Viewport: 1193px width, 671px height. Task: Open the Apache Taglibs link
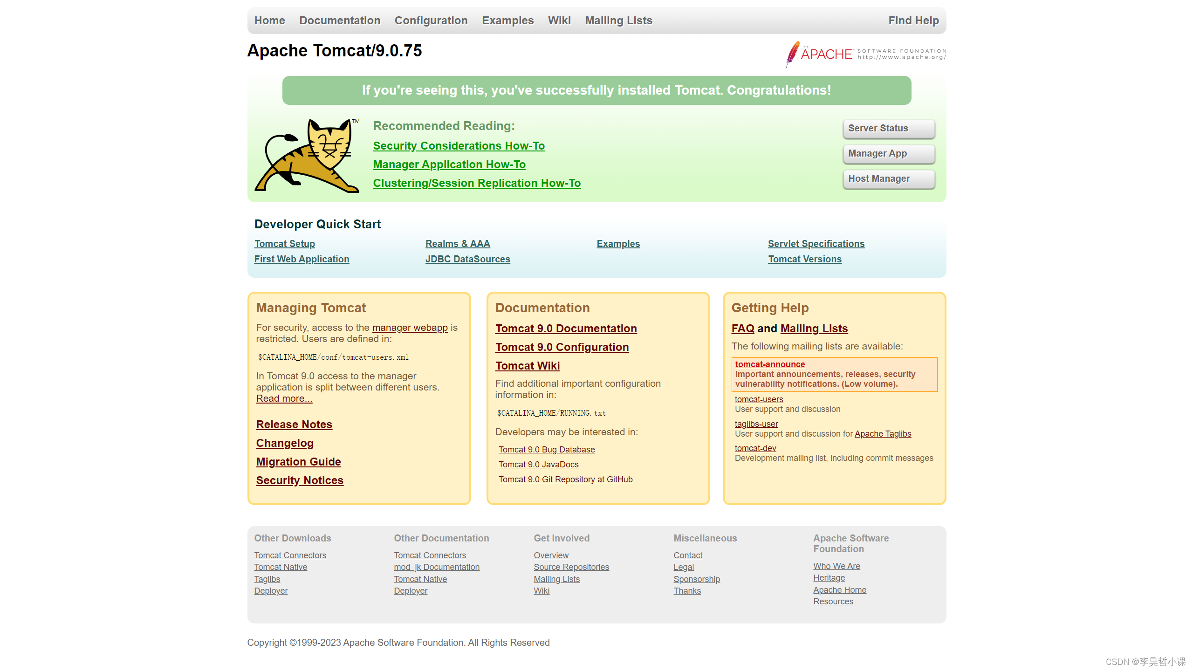pyautogui.click(x=883, y=434)
